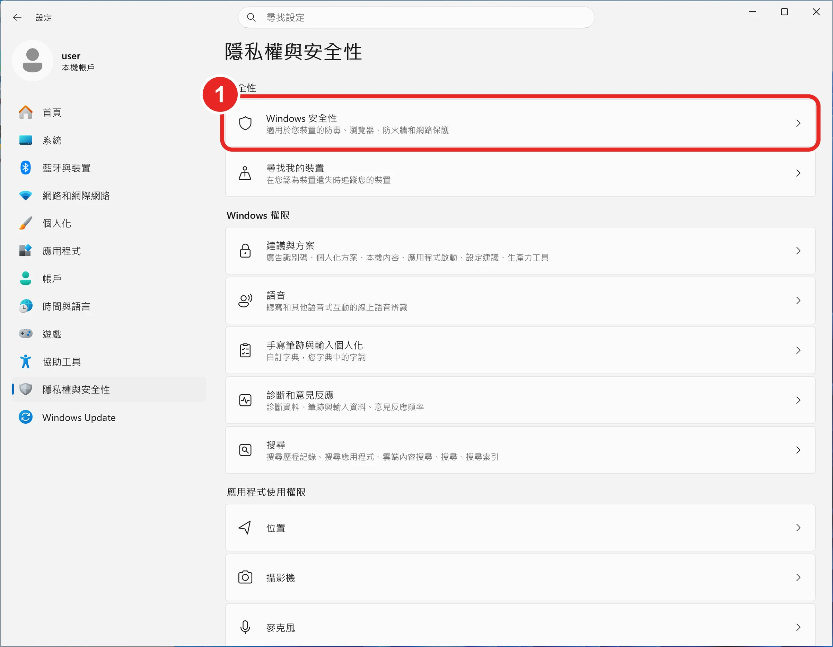The image size is (833, 647).
Task: Open 語音 permissions page
Action: (520, 300)
